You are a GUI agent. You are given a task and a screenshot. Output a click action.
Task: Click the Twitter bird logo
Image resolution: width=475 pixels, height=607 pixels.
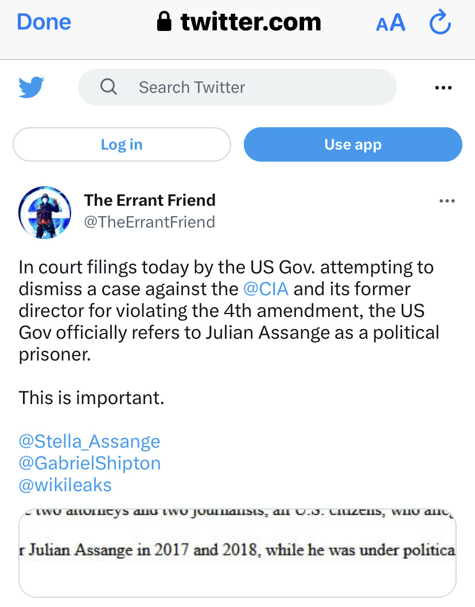point(32,87)
